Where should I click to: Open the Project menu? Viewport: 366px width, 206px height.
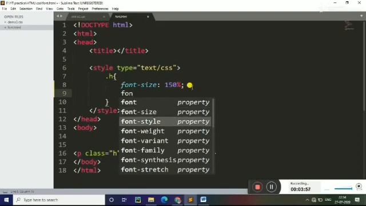coord(83,9)
